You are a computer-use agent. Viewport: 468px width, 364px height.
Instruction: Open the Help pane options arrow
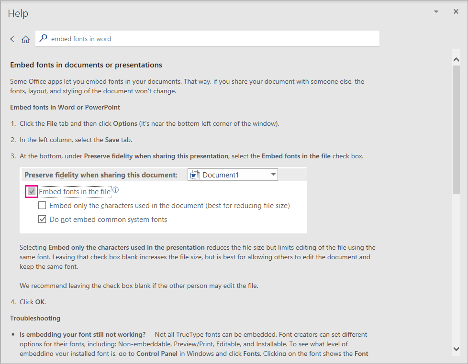[x=436, y=11]
